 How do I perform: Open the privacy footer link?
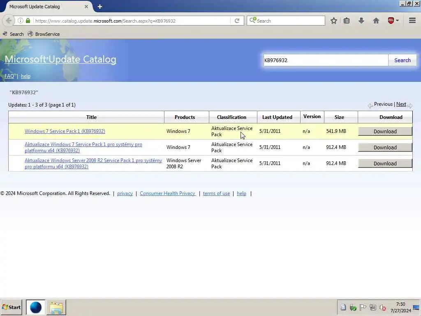point(125,193)
